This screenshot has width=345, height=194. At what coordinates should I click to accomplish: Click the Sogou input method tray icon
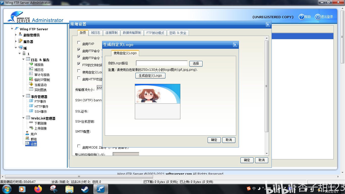coord(249,188)
